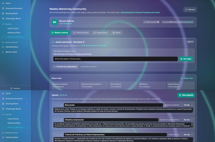The height and width of the screenshot is (142, 215).
Task: Click Toolbox wrench icon in sidebar above Contraer
Action: [3, 24]
